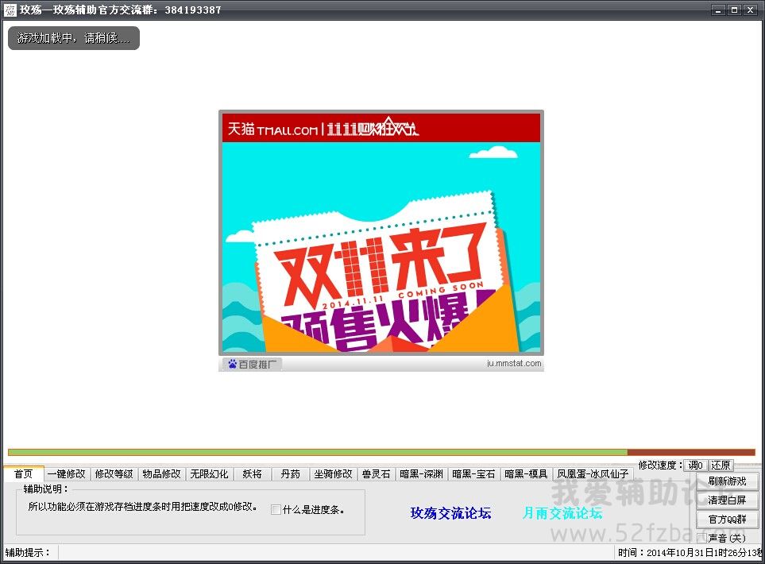Image resolution: width=765 pixels, height=564 pixels.
Task: Open the 官方QQ群 button
Action: pos(727,519)
